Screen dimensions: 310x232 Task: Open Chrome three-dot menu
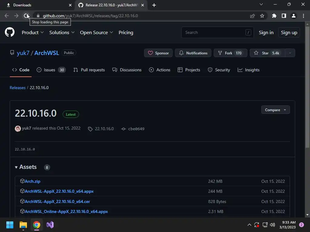point(303,16)
